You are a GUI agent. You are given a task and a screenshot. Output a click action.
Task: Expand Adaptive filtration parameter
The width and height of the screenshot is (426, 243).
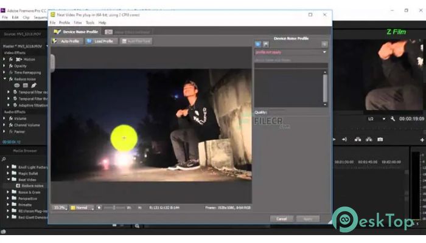9,105
